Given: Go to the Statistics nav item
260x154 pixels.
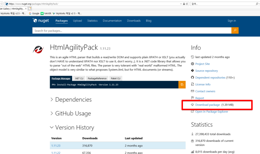Looking at the screenshot, I should tap(92, 21).
